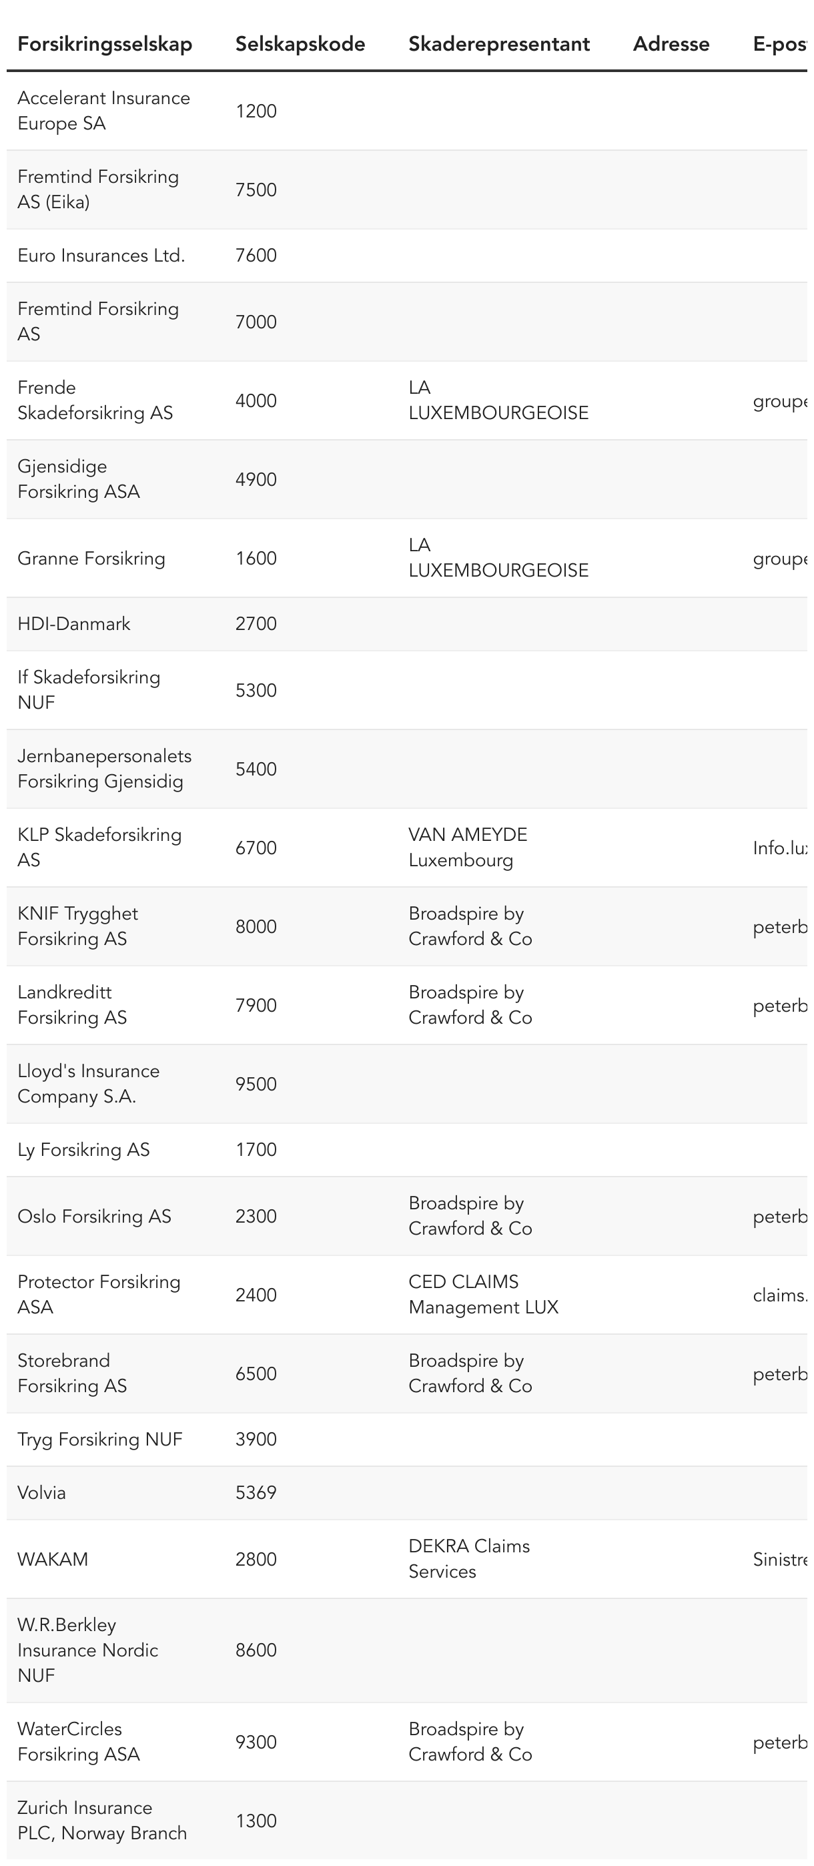Viewport: 814px width, 1866px height.
Task: Click code 1700 for Ly Forsikring AS
Action: [256, 1150]
